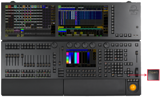Select the cyan color fader bar
161x98 pixels.
point(76,58)
